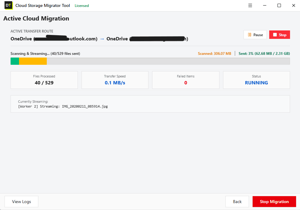Click the 'Sent: 3% (62.68 MB / 2.31 GB)' text
The image size is (300, 210).
pyautogui.click(x=264, y=54)
